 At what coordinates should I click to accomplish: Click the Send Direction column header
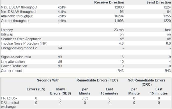(x=159, y=2)
